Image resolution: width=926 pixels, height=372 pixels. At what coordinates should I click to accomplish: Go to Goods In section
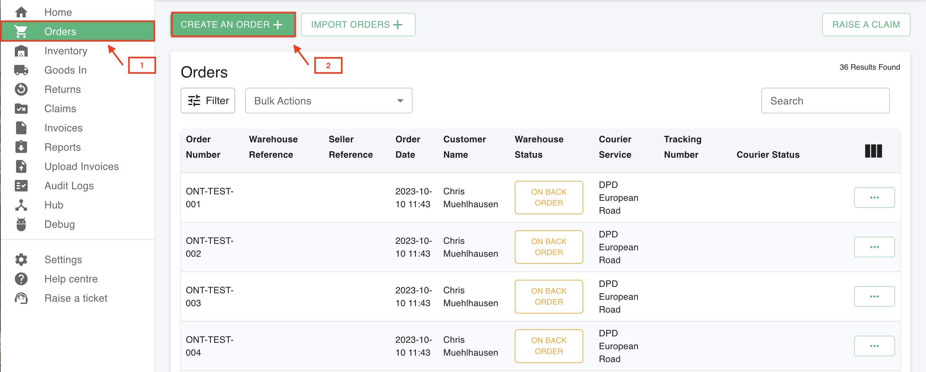click(x=77, y=70)
